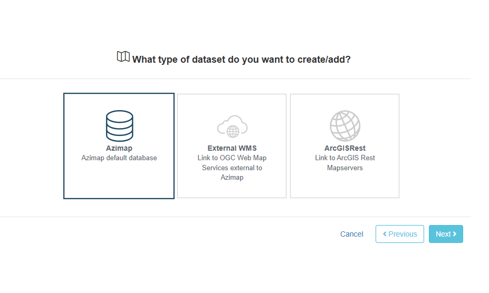Click the 'External WMS' title text
The height and width of the screenshot is (293, 489).
tap(232, 148)
